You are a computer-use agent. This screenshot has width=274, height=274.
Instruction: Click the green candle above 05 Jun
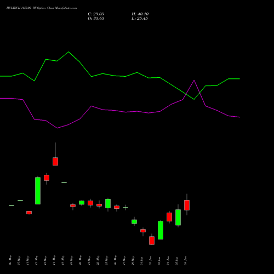[178, 218]
